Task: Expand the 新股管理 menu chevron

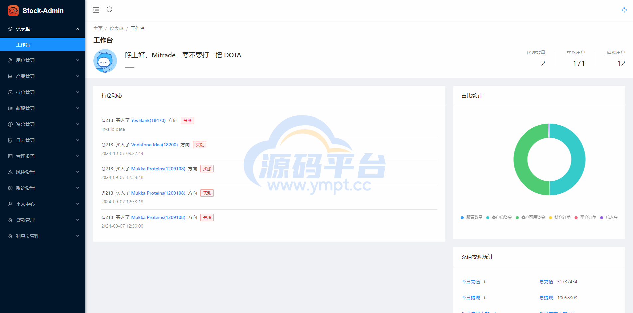Action: pyautogui.click(x=78, y=108)
